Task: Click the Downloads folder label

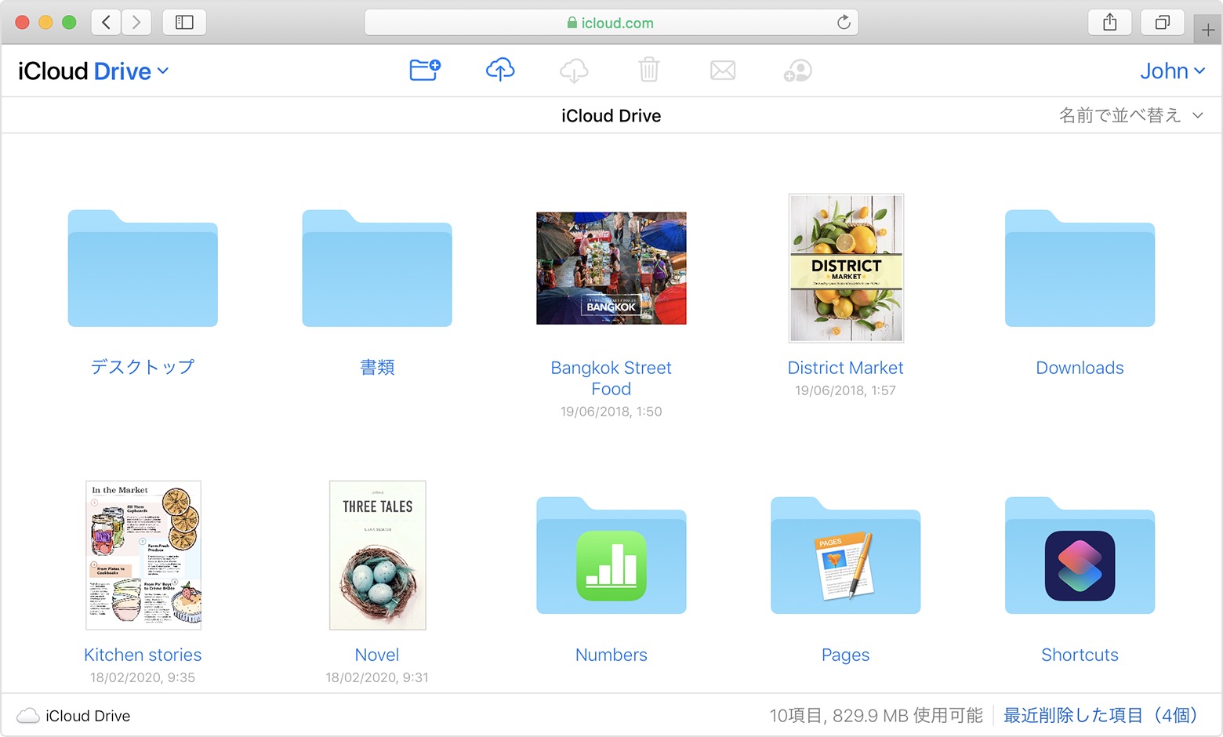Action: coord(1080,368)
